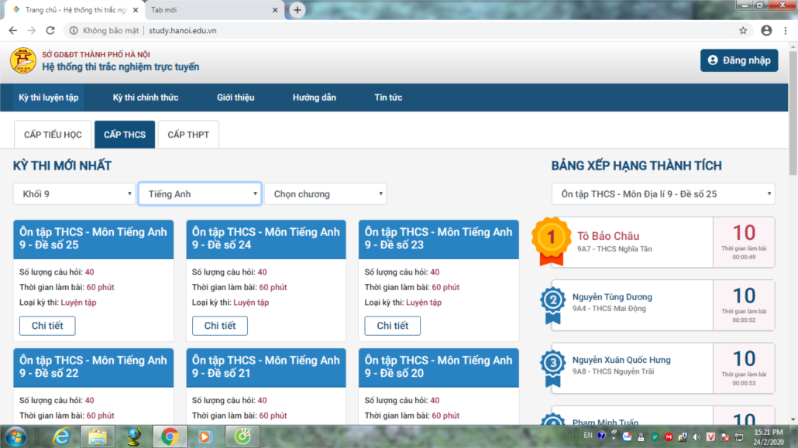Reload the page using the refresh icon

pos(50,30)
